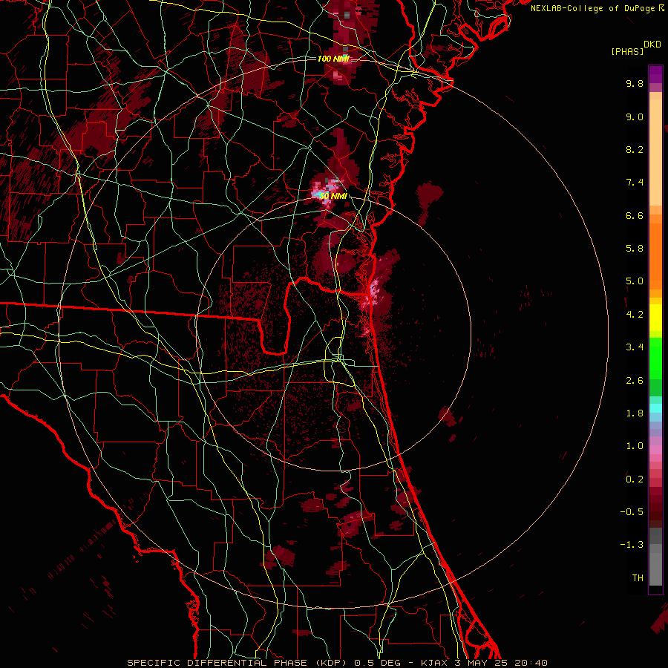The width and height of the screenshot is (668, 668).
Task: Click the [PHAS] units label
Action: pos(626,51)
